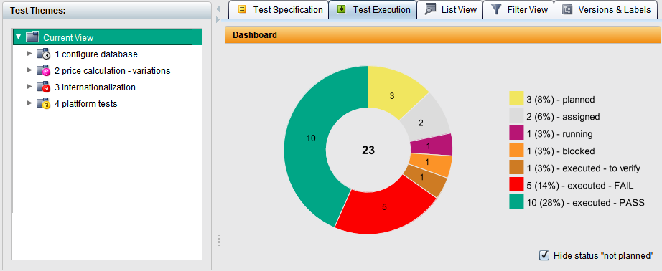Open the Current View link

(x=68, y=38)
